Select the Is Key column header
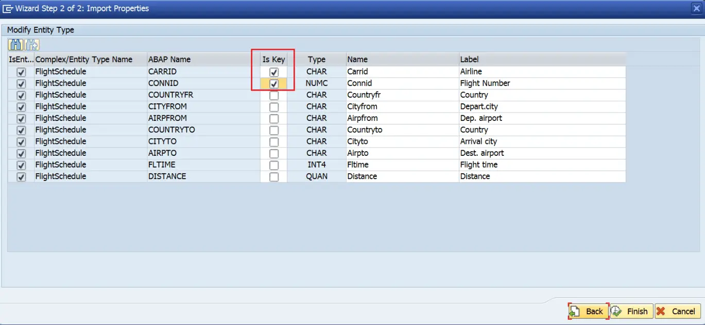 coord(273,60)
